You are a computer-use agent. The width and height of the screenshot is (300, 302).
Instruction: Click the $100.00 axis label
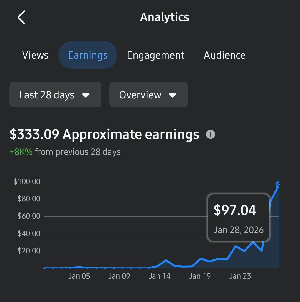click(x=27, y=181)
